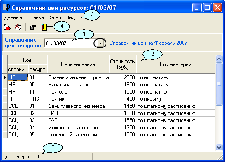
Task: Click resource code 11 in the Технолог row
Action: (x=38, y=92)
